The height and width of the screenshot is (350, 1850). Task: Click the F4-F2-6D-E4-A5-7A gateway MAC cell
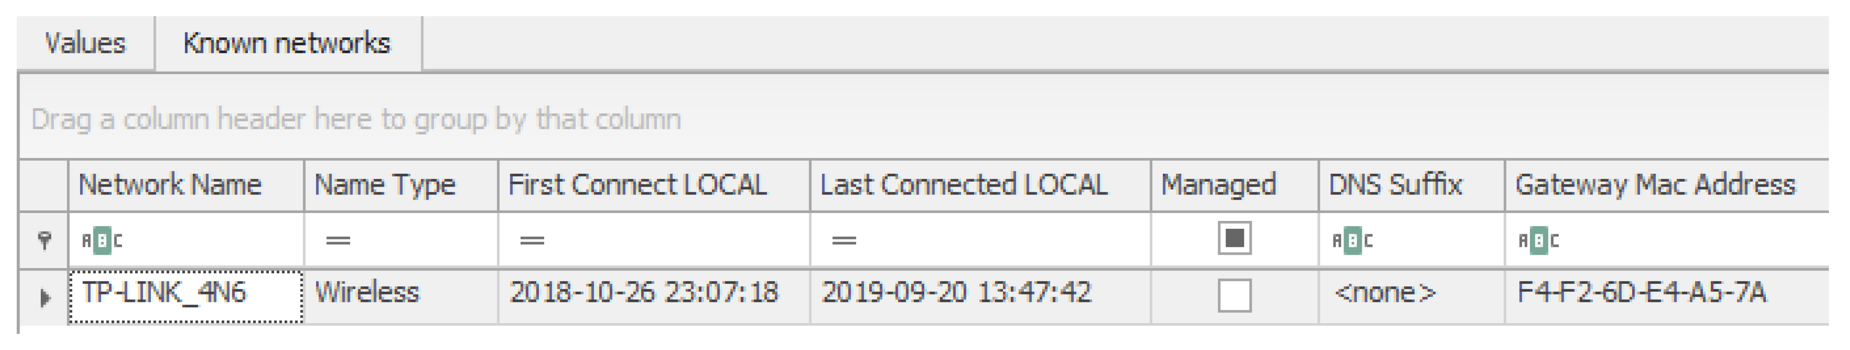[x=1641, y=294]
